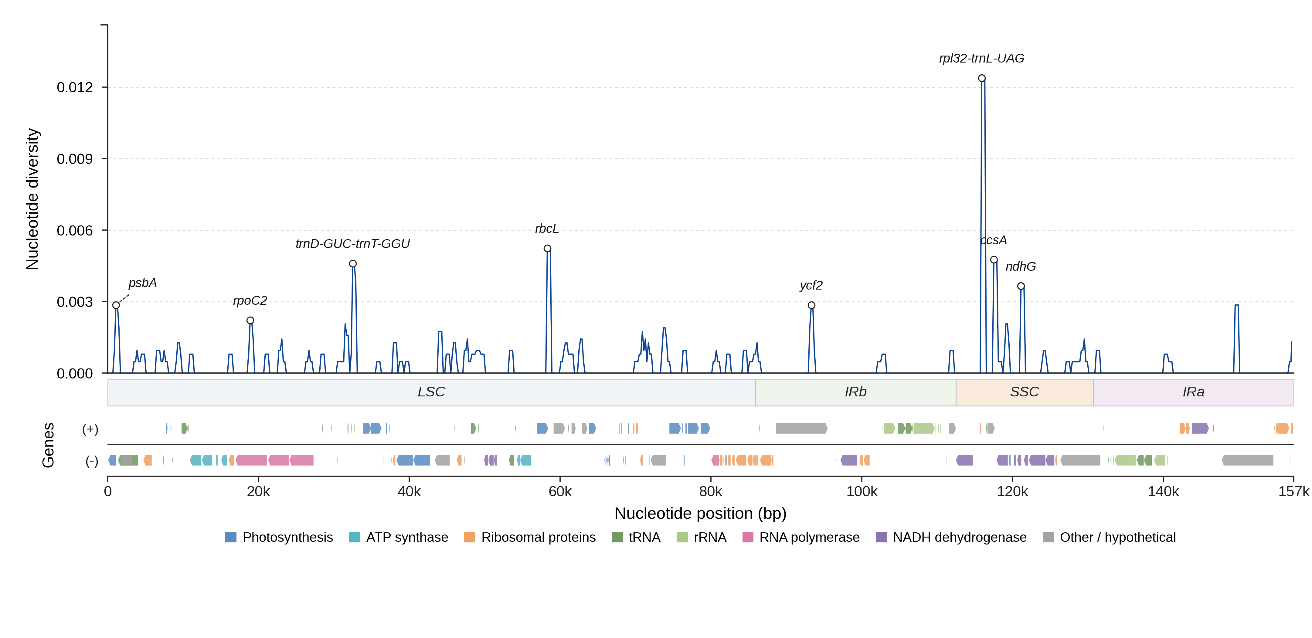Click the ycf2 annotation label

tap(811, 286)
